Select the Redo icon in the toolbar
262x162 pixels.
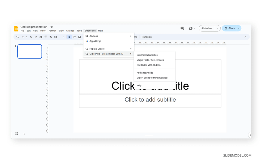tap(36, 37)
